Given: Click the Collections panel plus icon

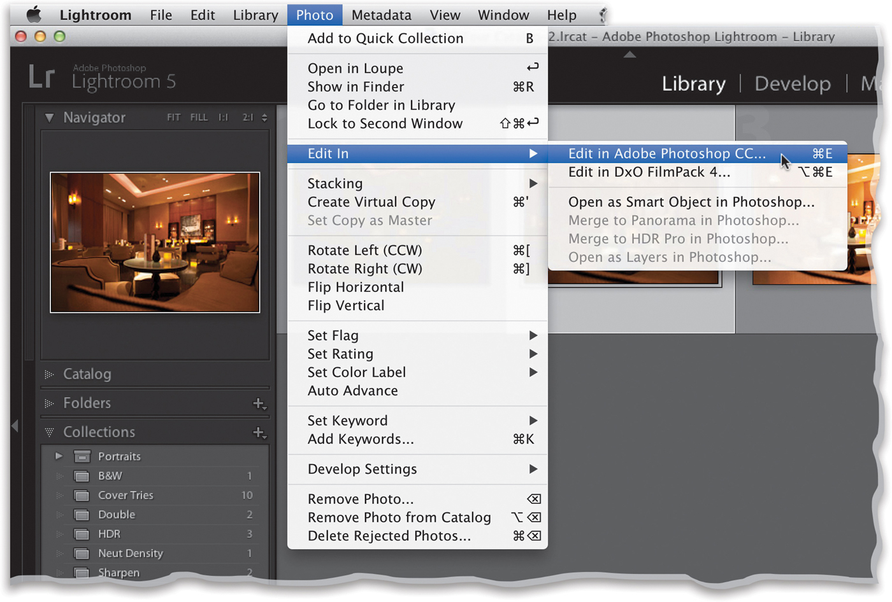Looking at the screenshot, I should 259,433.
